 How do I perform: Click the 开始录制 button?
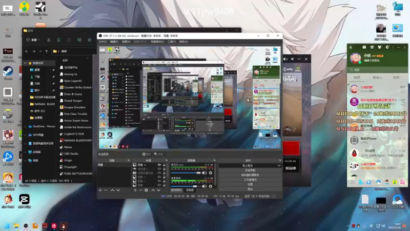pyautogui.click(x=250, y=170)
